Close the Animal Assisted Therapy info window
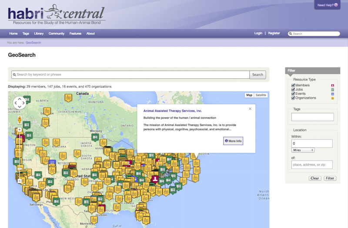The image size is (348, 228). (x=250, y=109)
